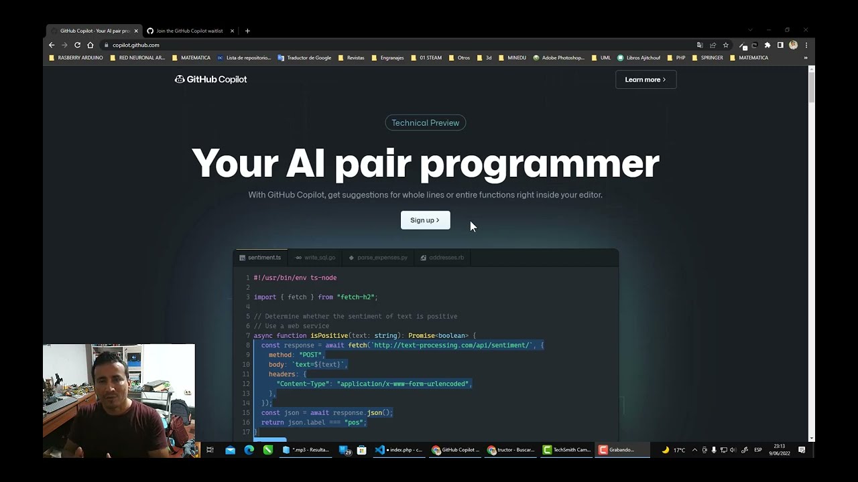The height and width of the screenshot is (482, 858).
Task: Show hidden system tray icons
Action: (x=694, y=450)
